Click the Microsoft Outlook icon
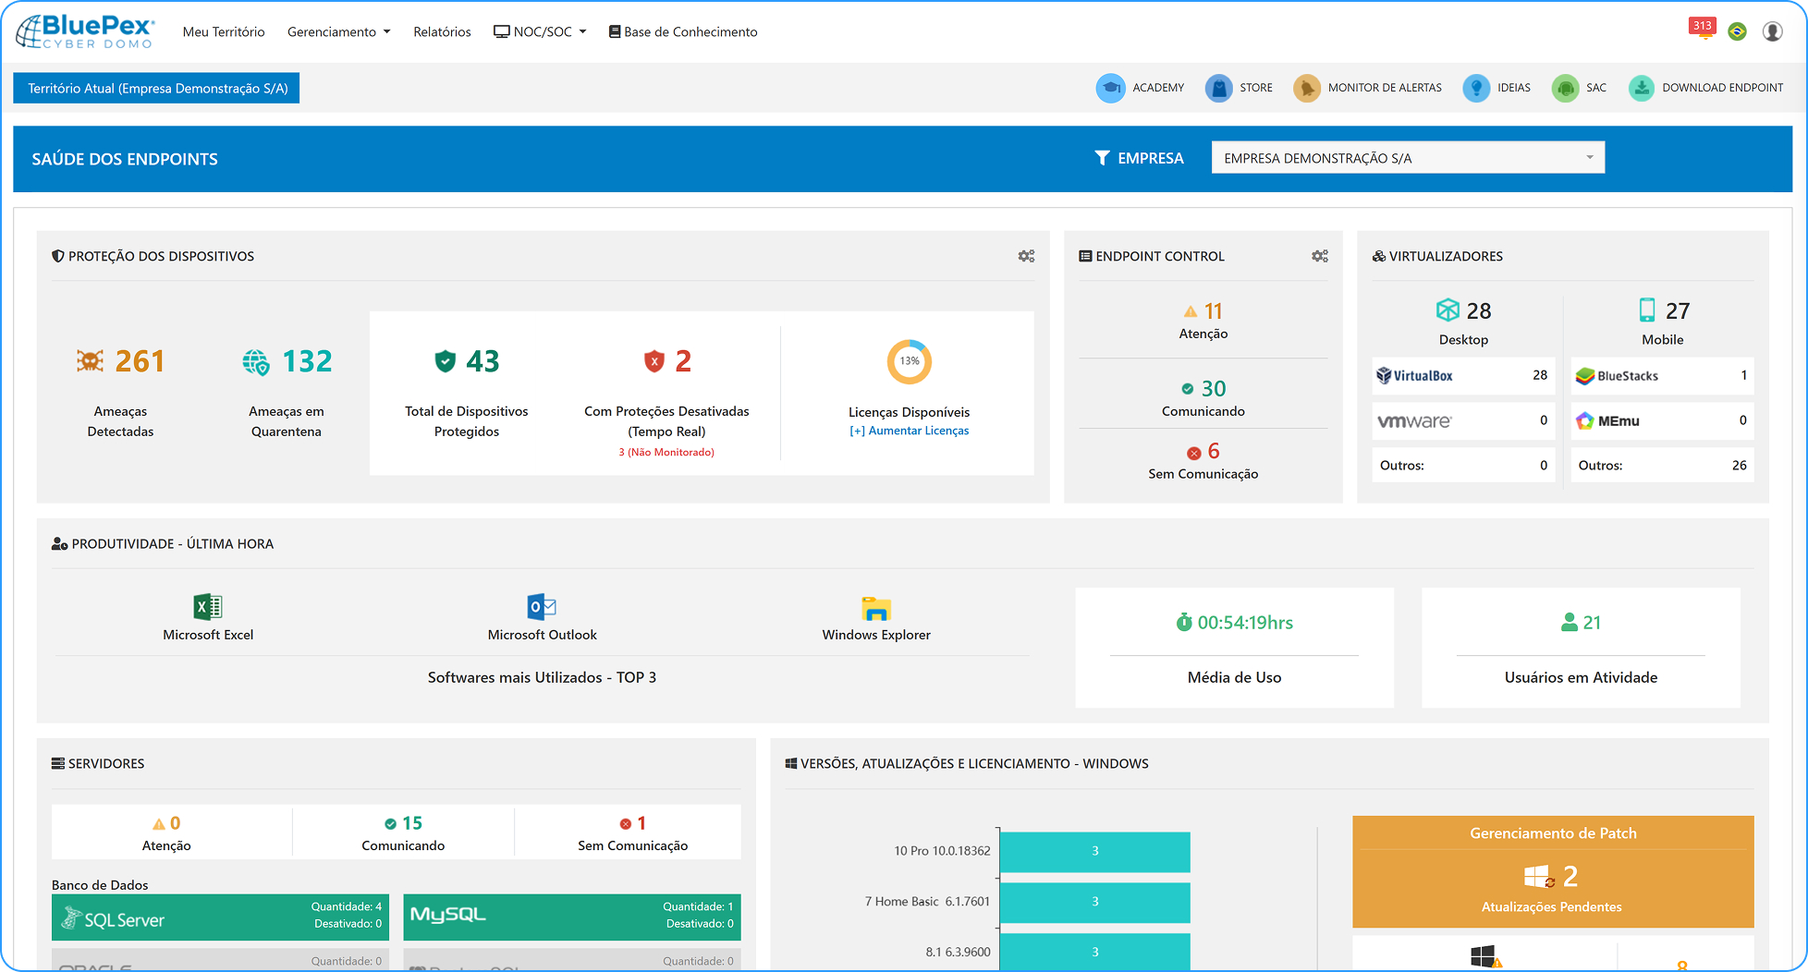 [542, 607]
